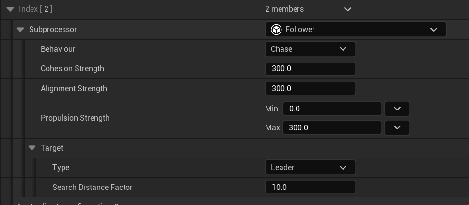Click the Propulsion Strength Min options arrow
The width and height of the screenshot is (469, 205).
[x=397, y=109]
